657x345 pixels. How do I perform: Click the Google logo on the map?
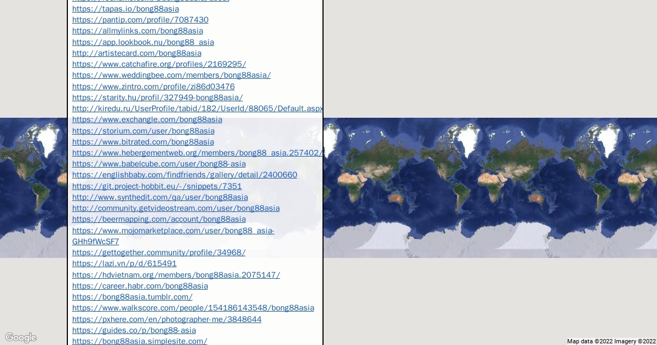pos(21,337)
